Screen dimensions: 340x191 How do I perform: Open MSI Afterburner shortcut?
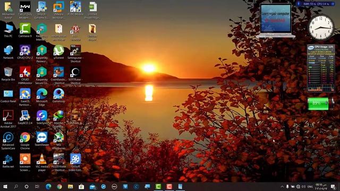[58, 141]
